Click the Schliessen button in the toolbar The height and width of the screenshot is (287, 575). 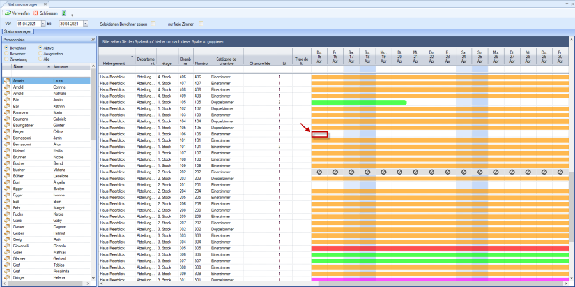coord(46,13)
